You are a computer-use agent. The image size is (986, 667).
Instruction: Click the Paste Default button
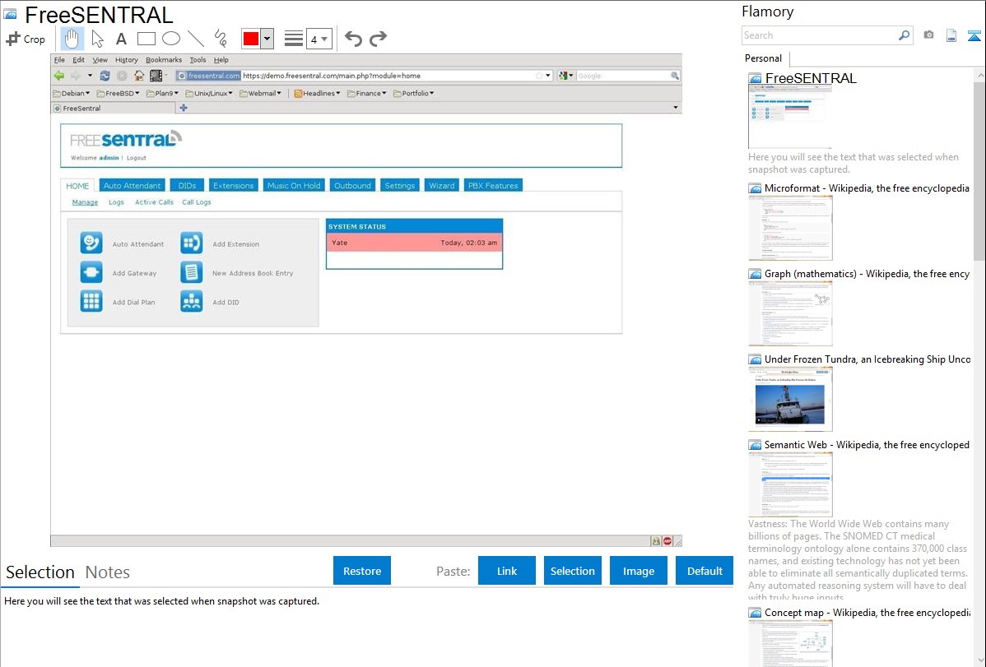tap(705, 571)
